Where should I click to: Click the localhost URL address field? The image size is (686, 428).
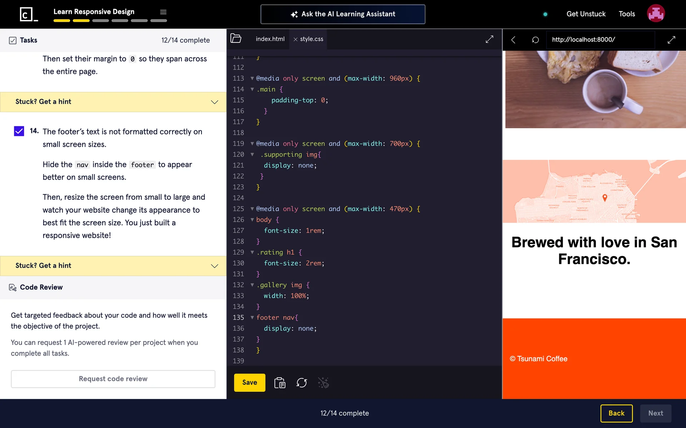600,40
